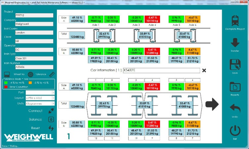249x149 pixels.
Task: Save the project with the floppy disk icon
Action: 235,64
